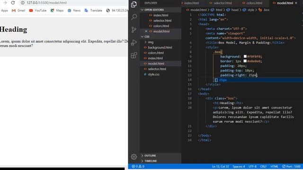This screenshot has width=303, height=170.
Task: Open the Search view in activity bar
Action: 134,17
